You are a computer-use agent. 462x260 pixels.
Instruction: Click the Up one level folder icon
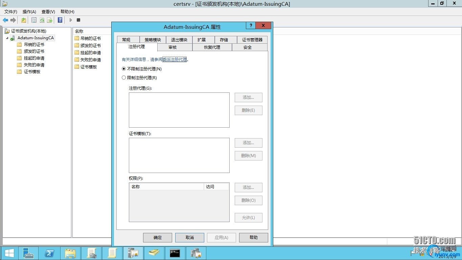(x=24, y=20)
